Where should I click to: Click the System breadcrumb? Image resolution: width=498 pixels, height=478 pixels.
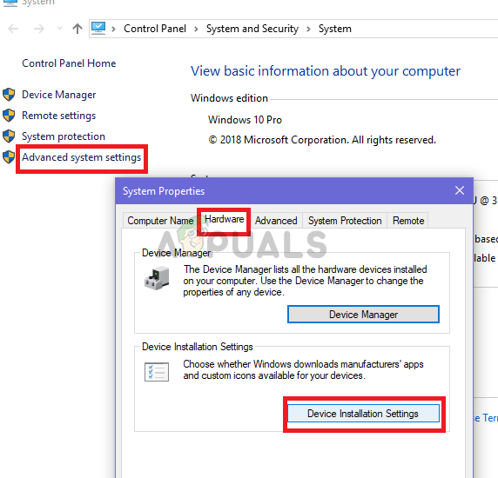335,29
